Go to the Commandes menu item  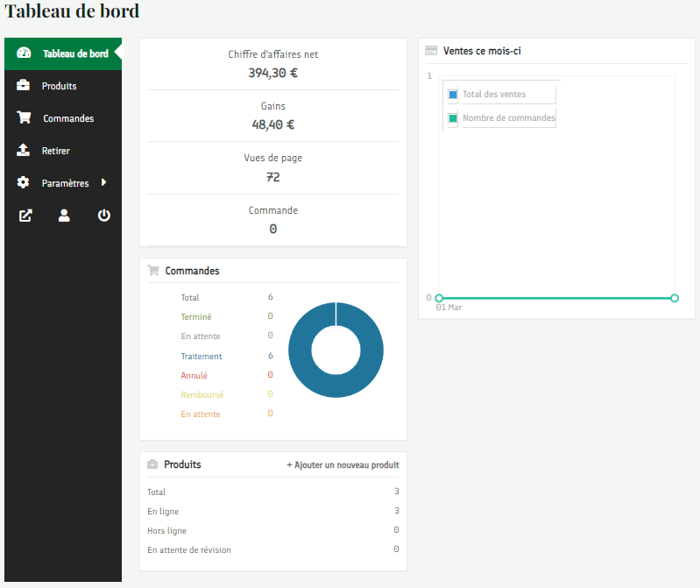[68, 118]
